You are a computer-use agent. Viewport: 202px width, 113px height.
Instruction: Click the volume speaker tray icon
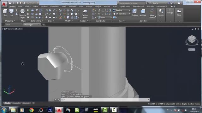[x=186, y=110]
